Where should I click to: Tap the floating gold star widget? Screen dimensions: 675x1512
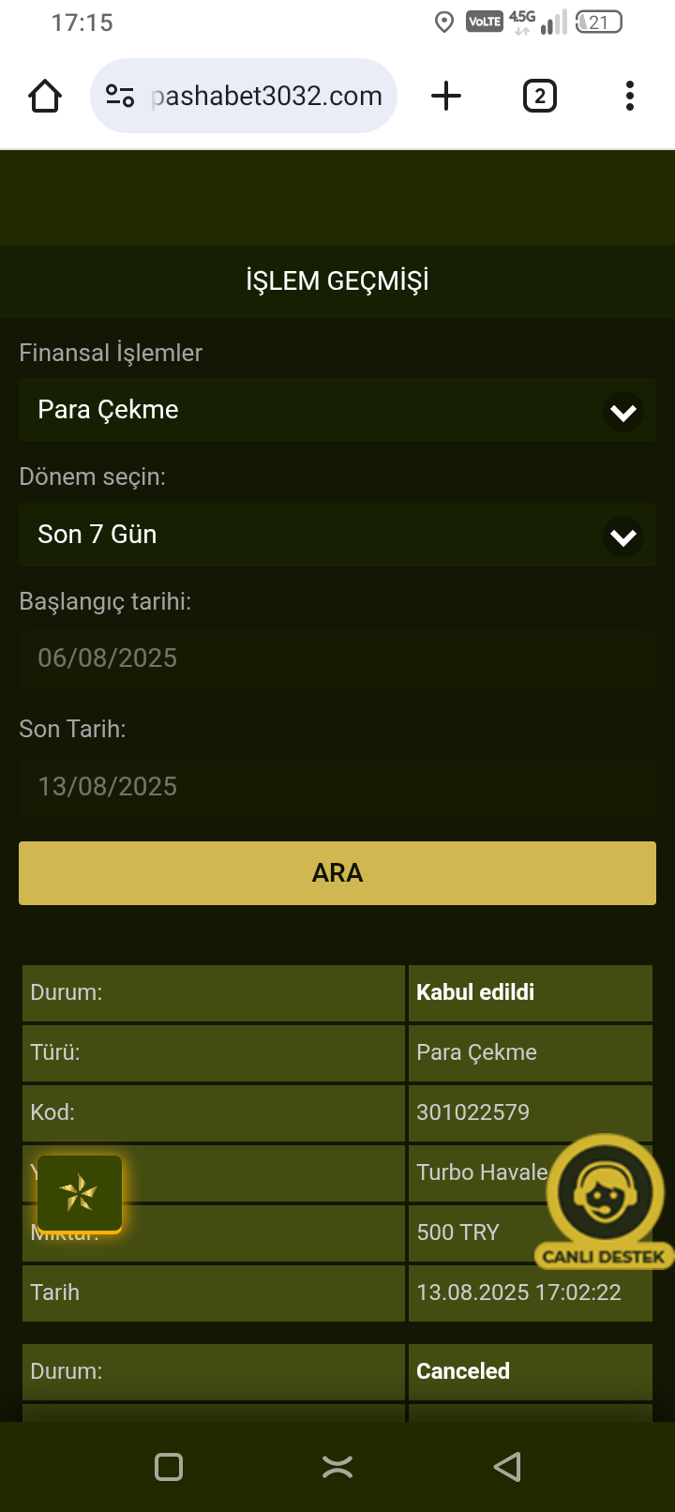coord(80,1193)
